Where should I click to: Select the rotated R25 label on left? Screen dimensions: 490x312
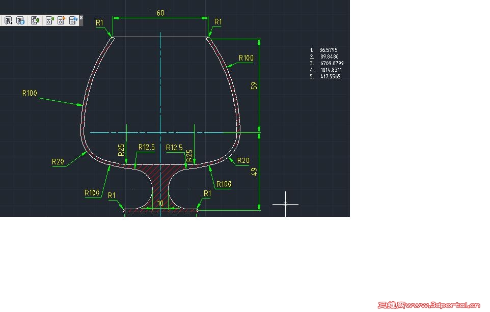pos(121,150)
